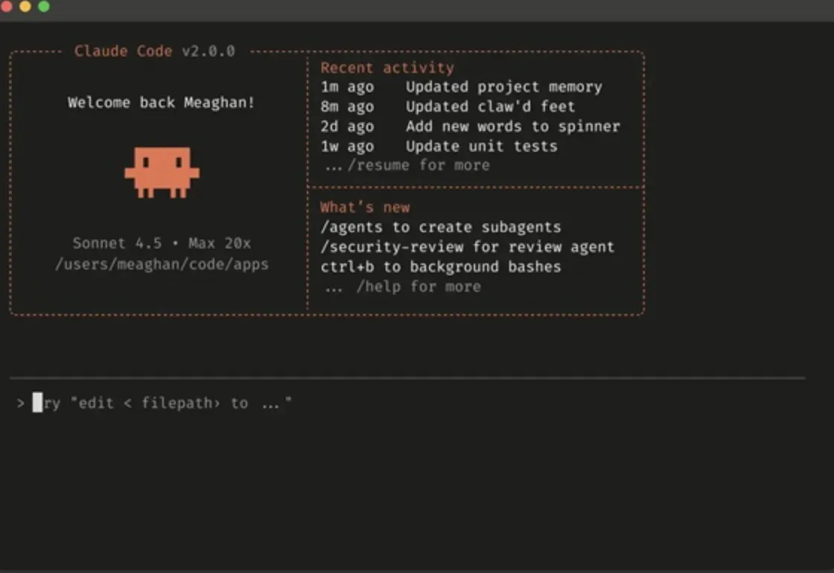The image size is (834, 573).
Task: Click the red close window button
Action: 6,7
